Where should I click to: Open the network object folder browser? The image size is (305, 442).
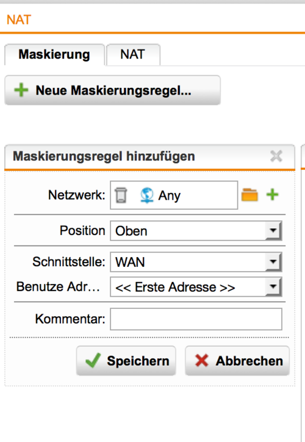click(250, 195)
